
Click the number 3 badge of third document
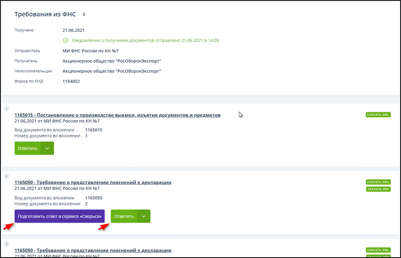(x=6, y=244)
